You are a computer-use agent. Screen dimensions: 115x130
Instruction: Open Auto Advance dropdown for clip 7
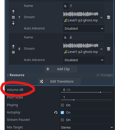pos(84,29)
